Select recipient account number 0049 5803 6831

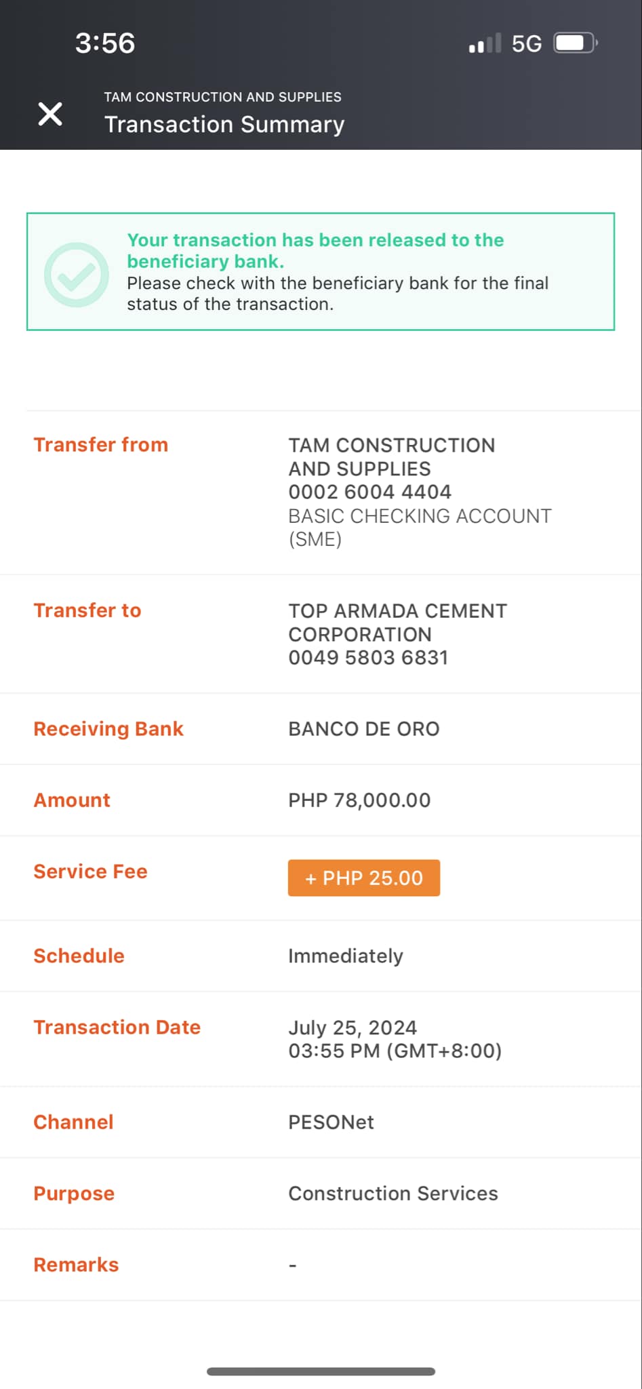click(x=368, y=658)
